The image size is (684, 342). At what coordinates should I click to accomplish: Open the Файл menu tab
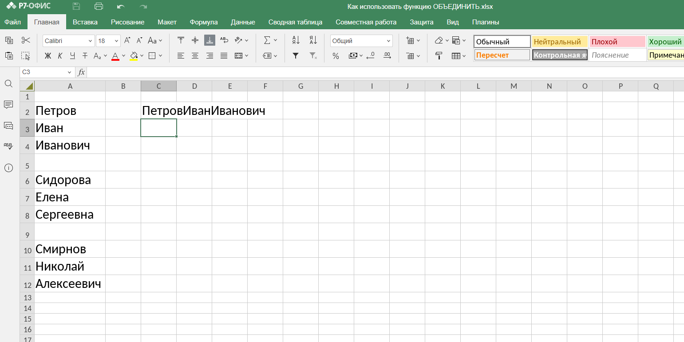tap(13, 22)
